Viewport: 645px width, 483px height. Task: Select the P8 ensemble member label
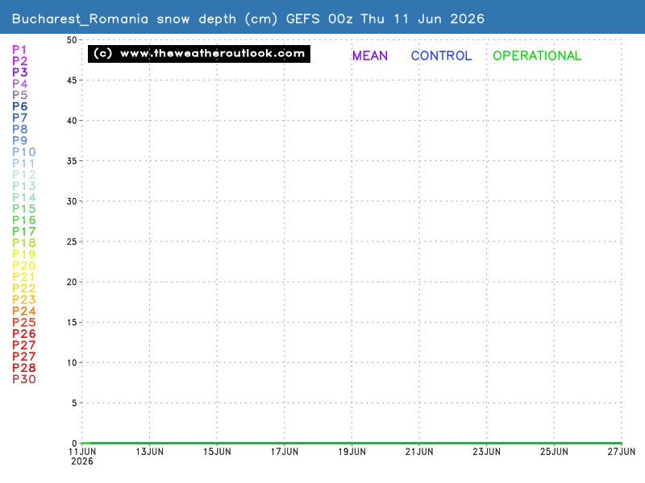[19, 130]
